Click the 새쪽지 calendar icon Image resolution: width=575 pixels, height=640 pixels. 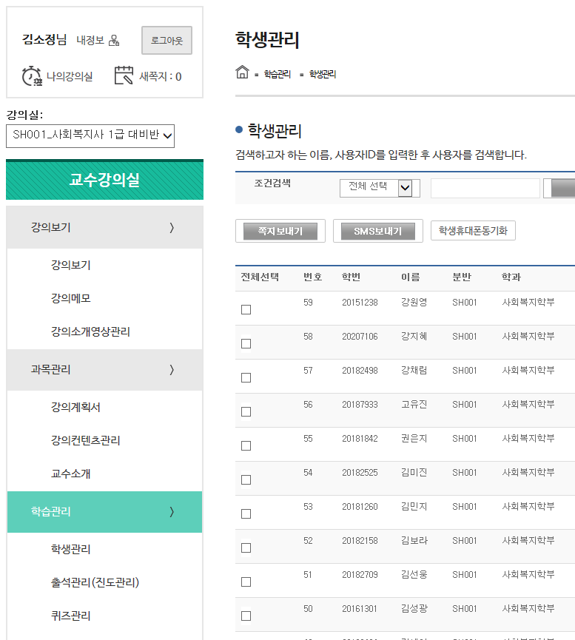coord(124,76)
